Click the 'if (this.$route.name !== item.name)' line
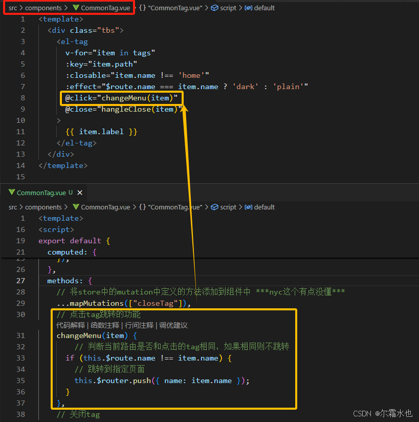The height and width of the screenshot is (422, 419). (x=148, y=358)
